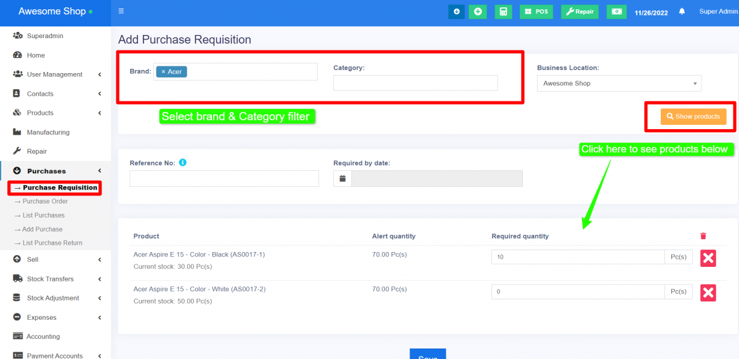Open the cash register icon in the header
Viewport: 739px width, 359px height.
tap(616, 11)
